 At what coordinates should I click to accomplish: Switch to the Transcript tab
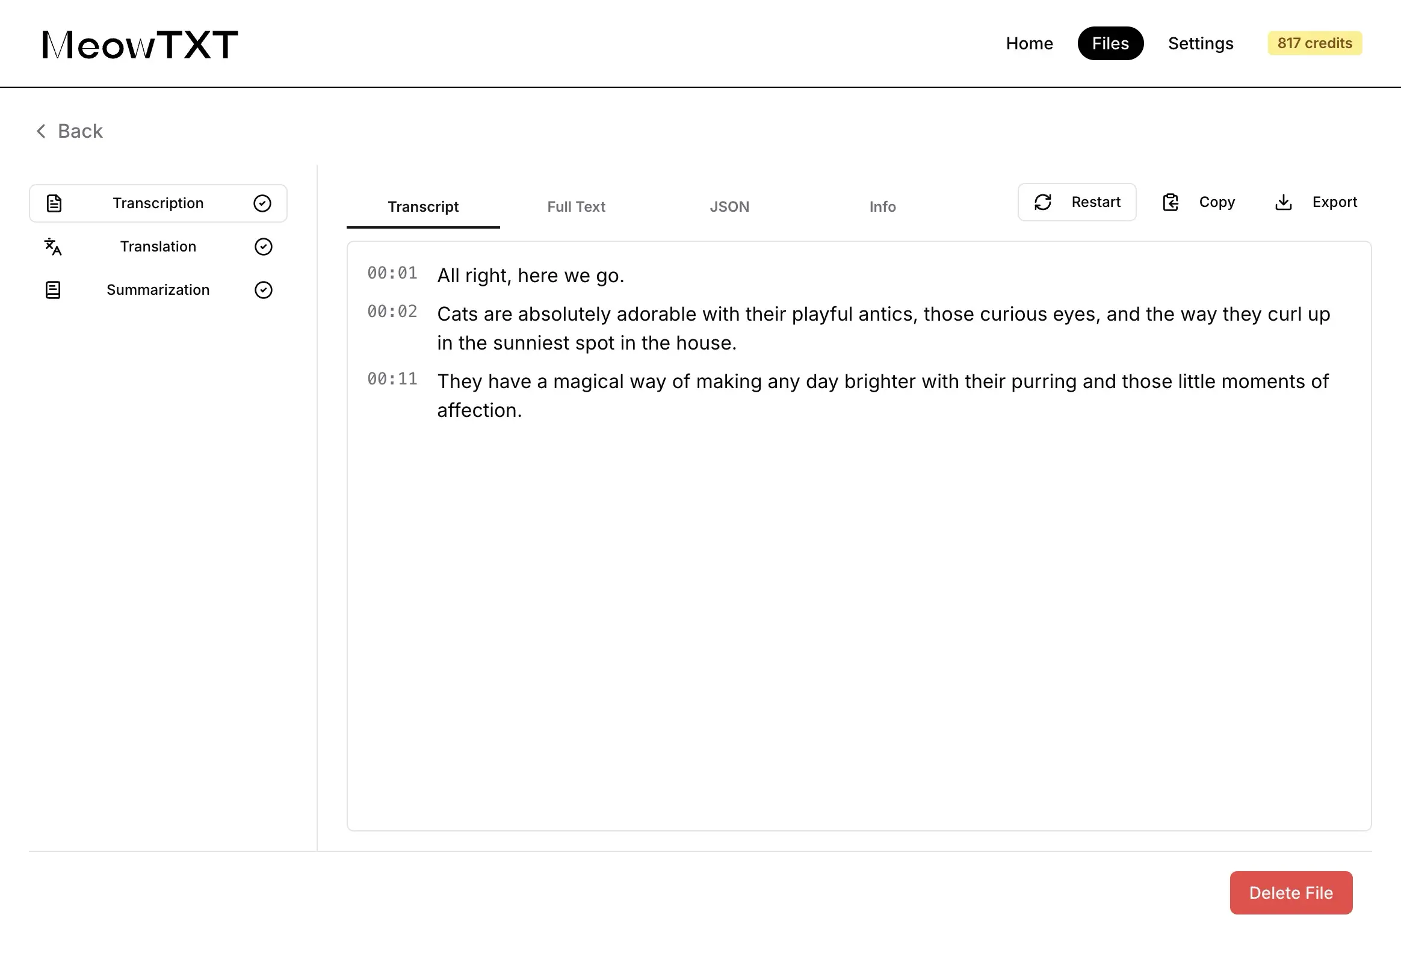coord(423,207)
